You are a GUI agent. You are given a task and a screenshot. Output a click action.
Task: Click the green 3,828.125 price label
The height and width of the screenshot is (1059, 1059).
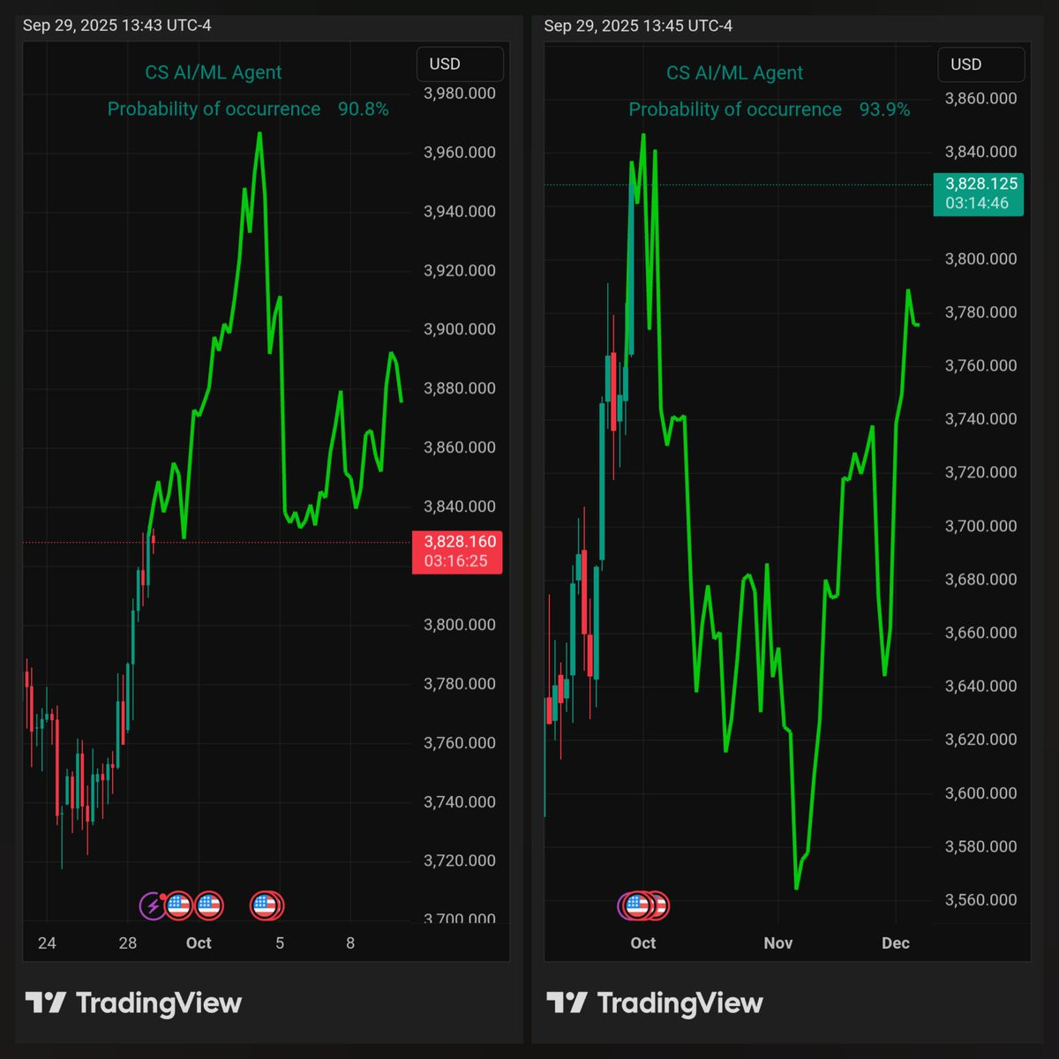[x=979, y=194]
